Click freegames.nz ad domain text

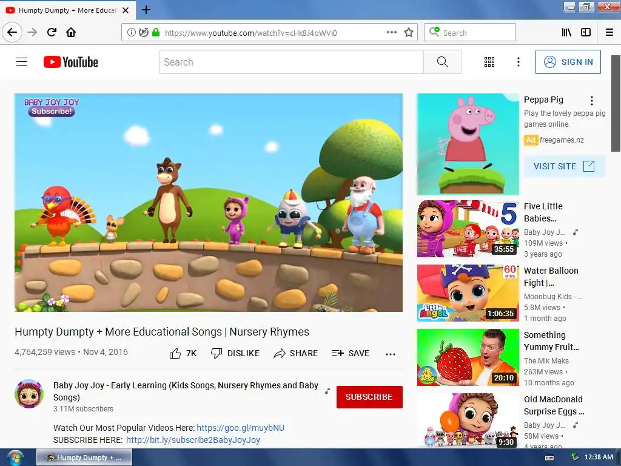(562, 140)
